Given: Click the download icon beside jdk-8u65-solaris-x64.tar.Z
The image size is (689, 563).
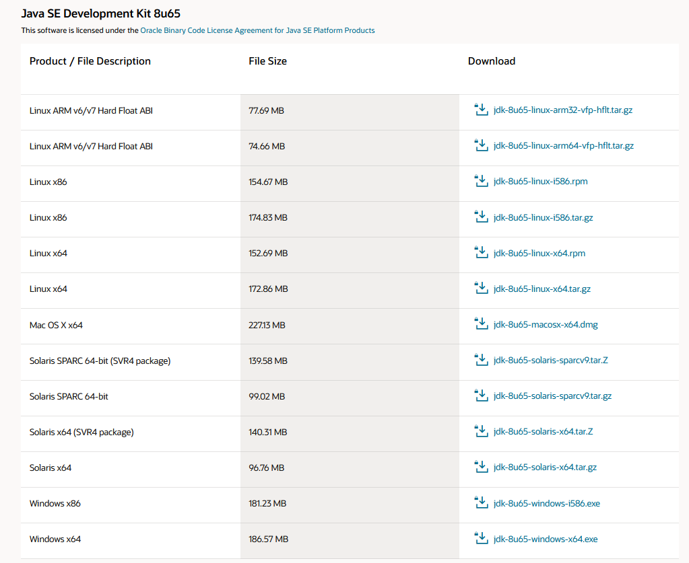Looking at the screenshot, I should 481,431.
